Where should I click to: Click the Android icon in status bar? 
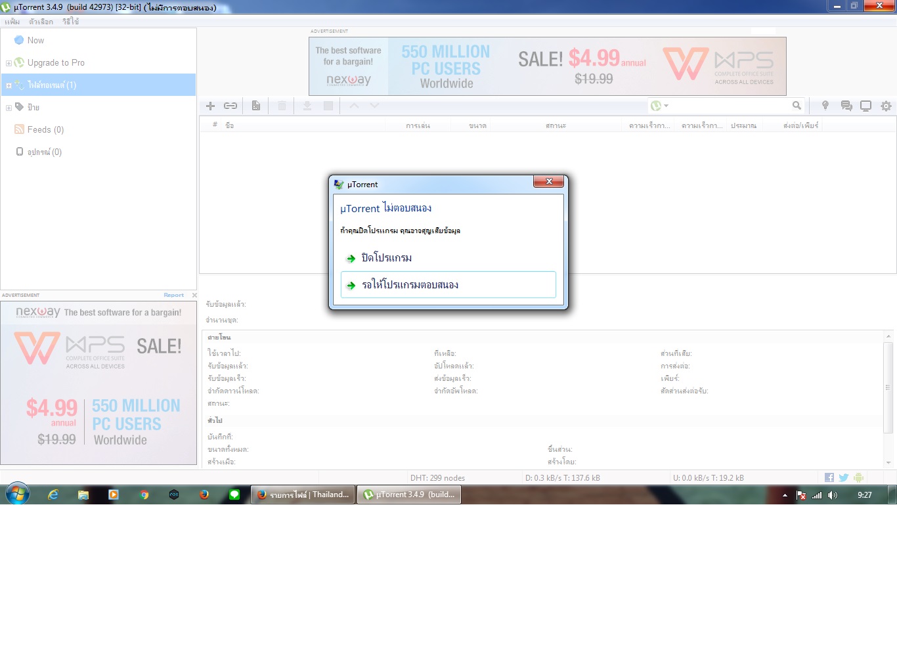858,477
